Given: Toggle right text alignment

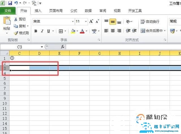Looking at the screenshot, I should coord(119,31).
